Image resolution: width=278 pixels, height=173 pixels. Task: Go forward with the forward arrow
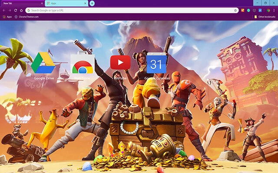click(10, 10)
